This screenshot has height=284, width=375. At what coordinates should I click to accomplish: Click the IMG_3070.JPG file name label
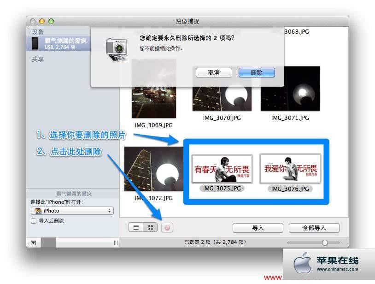222,118
